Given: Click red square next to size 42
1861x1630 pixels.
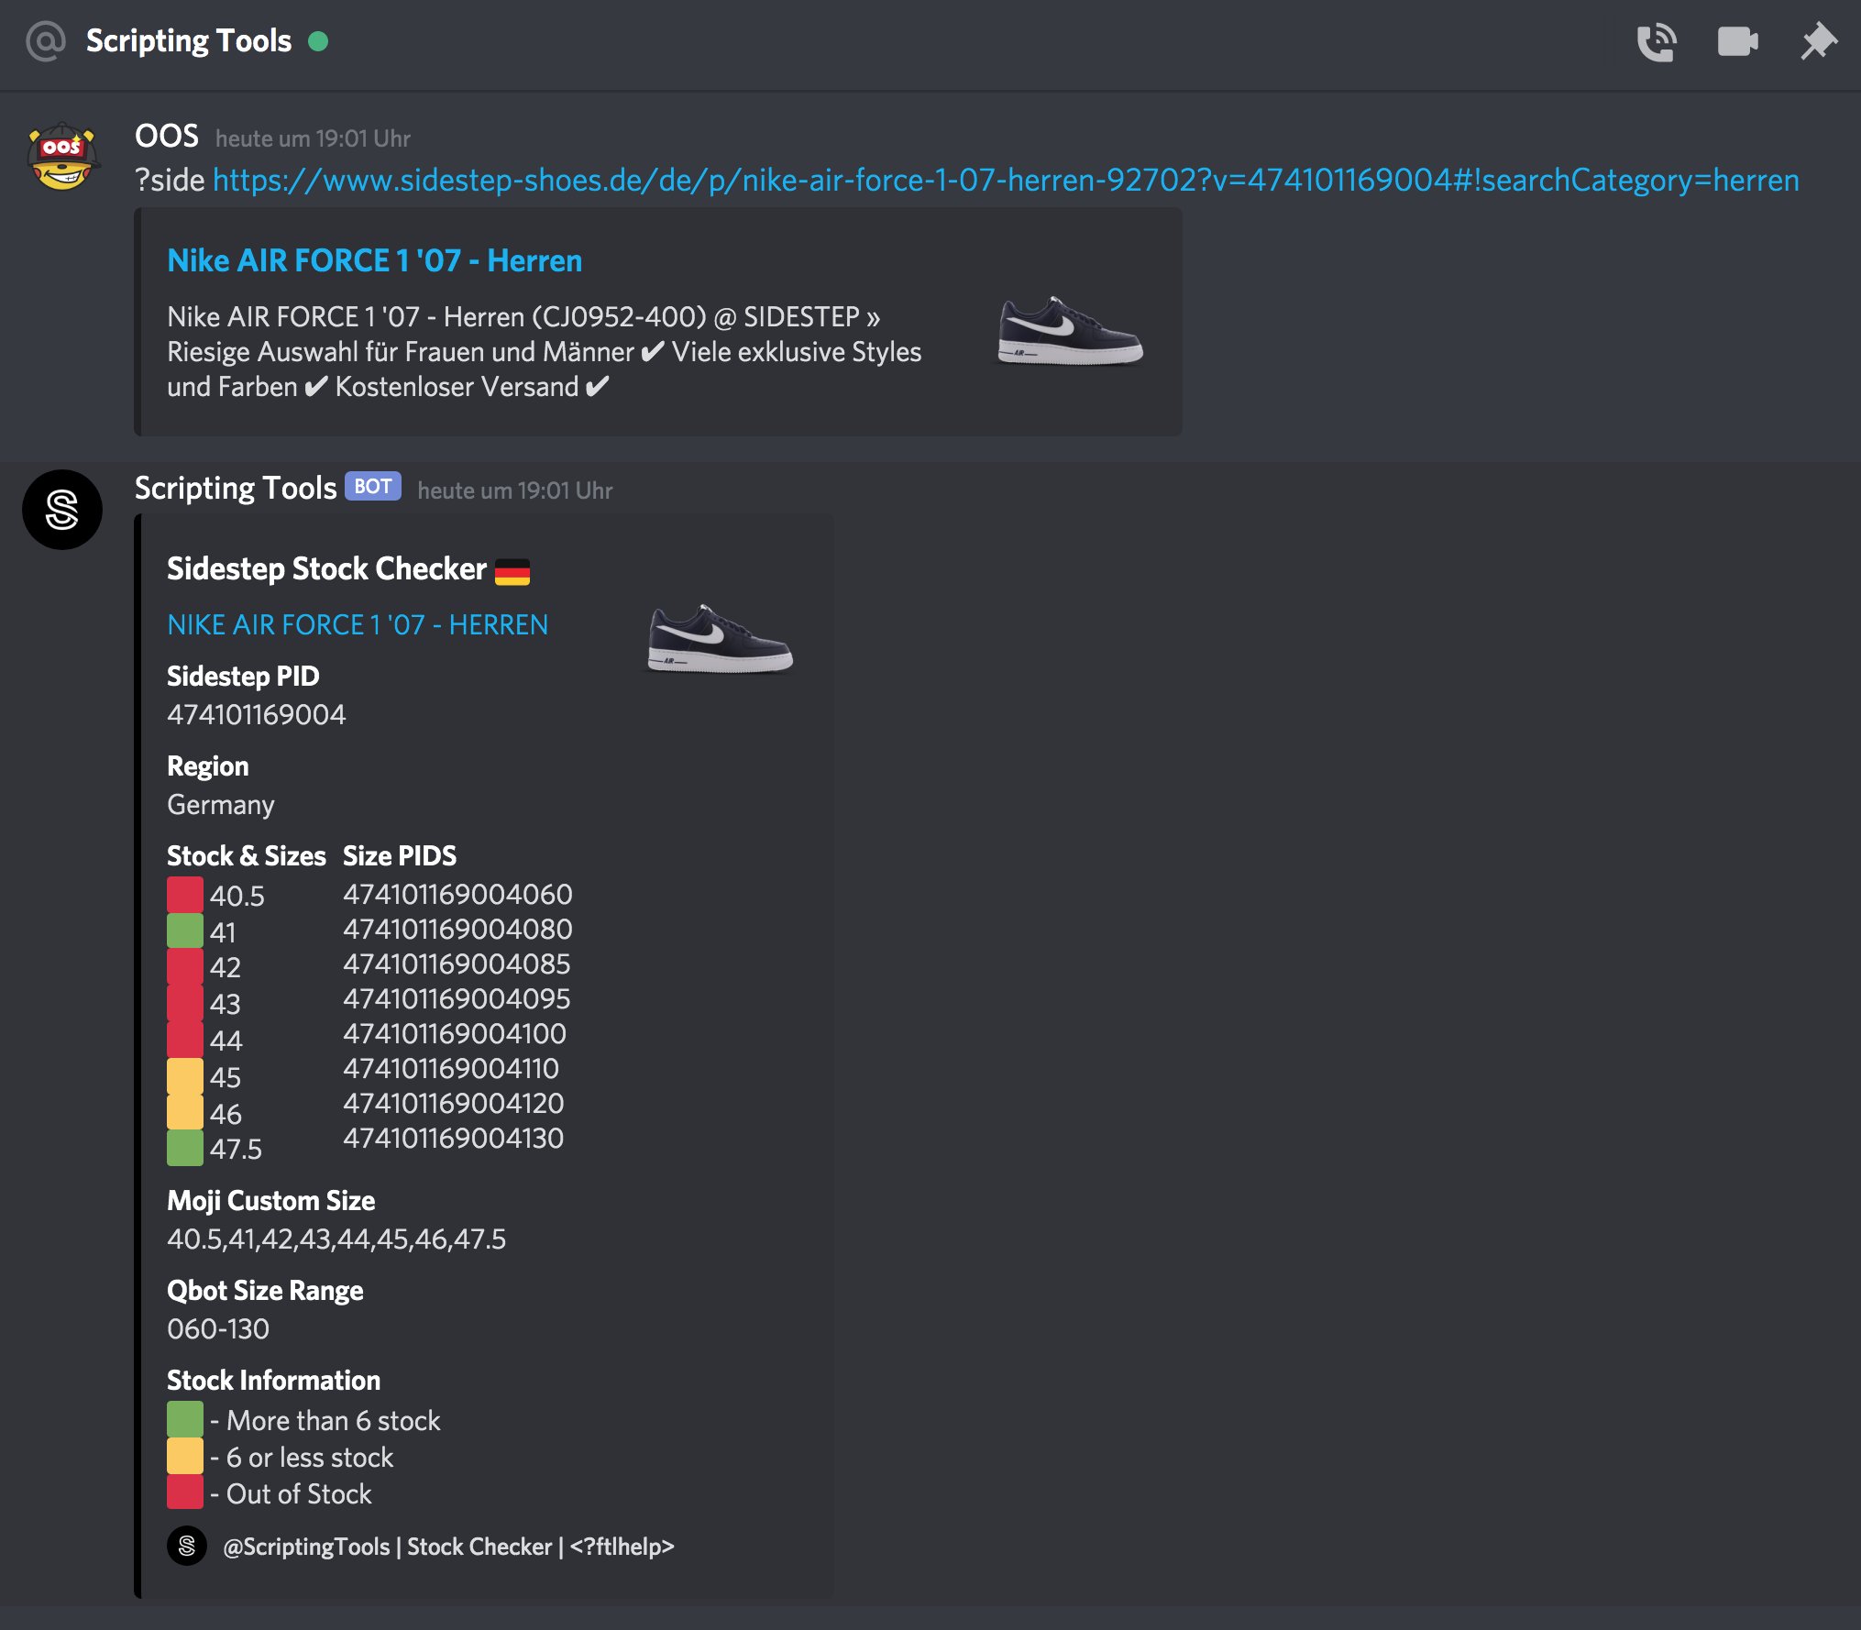Looking at the screenshot, I should tap(185, 967).
